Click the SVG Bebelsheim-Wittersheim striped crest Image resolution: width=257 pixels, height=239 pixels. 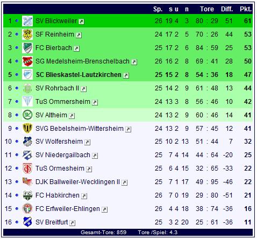point(27,129)
